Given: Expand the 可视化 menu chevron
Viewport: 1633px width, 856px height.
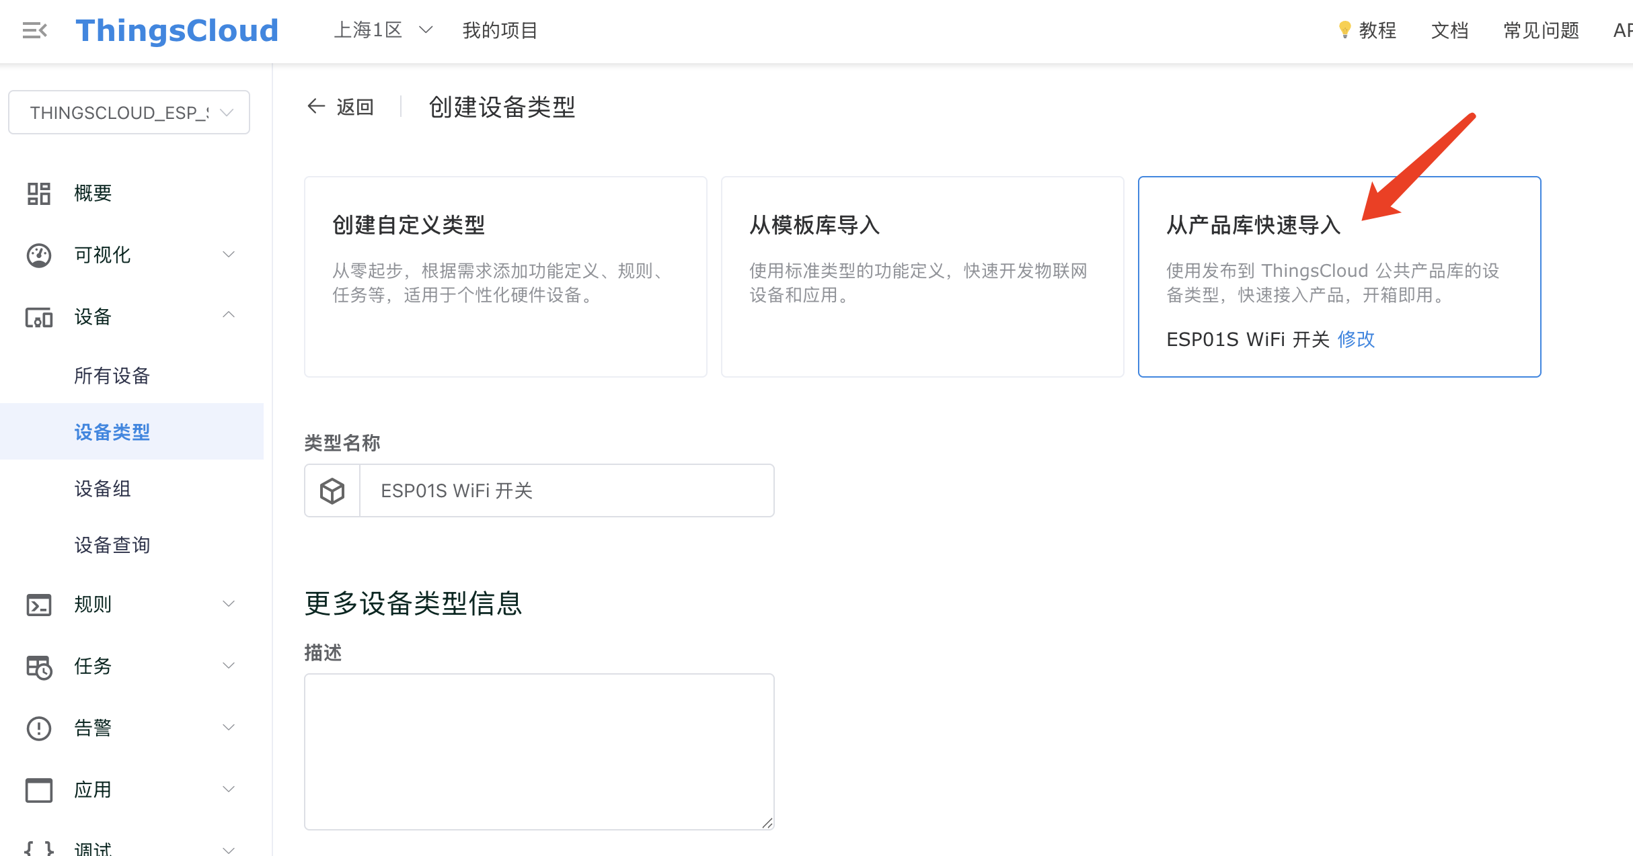Looking at the screenshot, I should 229,255.
